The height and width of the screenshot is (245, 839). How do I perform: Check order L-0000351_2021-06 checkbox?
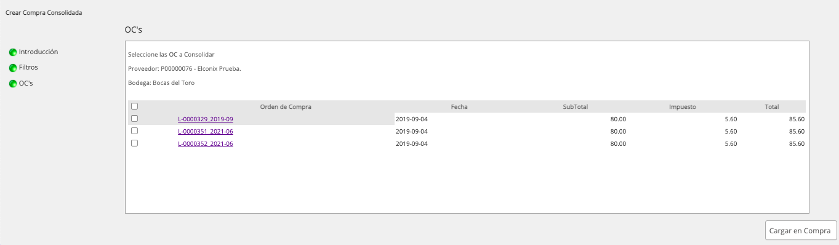tap(135, 131)
